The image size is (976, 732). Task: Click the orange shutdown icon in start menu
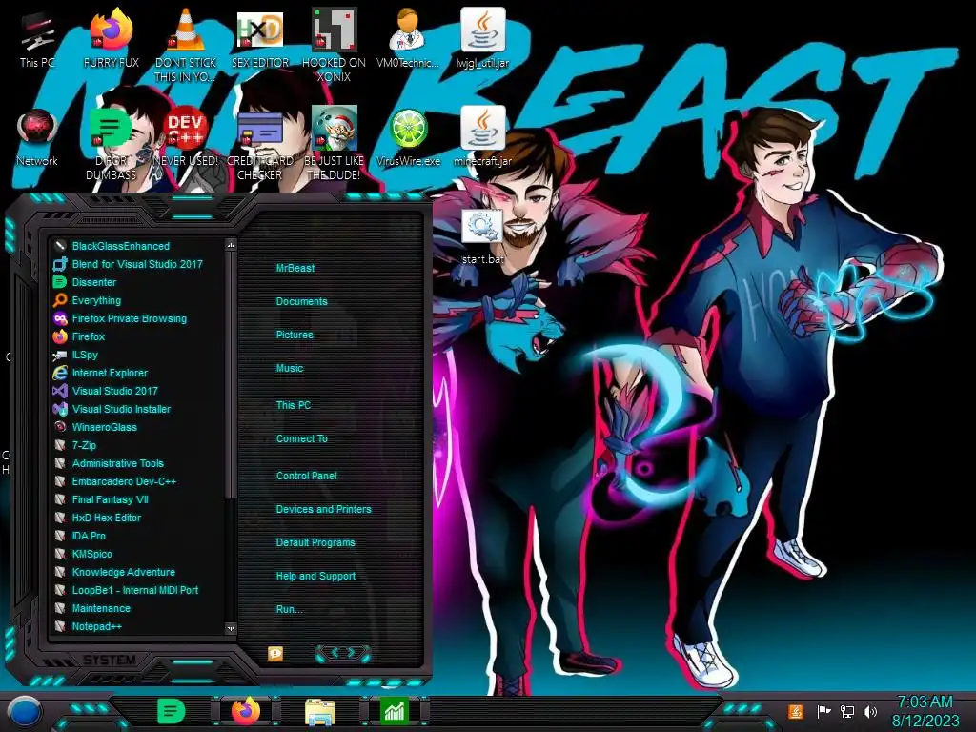275,653
